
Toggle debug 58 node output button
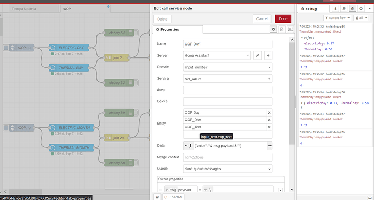tap(137, 163)
